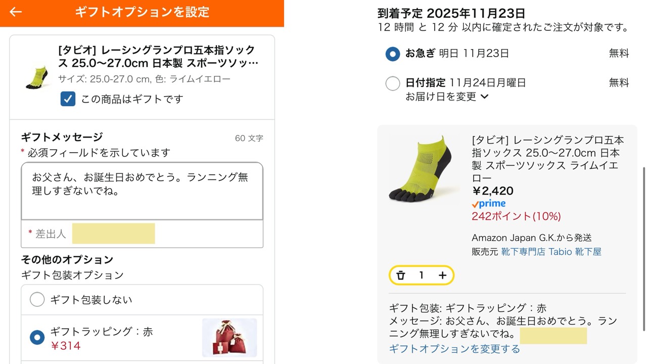Select ギフトラッピング：赤 radio button
This screenshot has height=364, width=647.
coord(37,337)
